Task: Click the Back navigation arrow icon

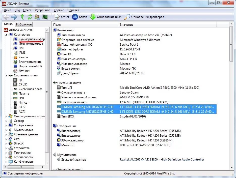Action: tap(6, 17)
